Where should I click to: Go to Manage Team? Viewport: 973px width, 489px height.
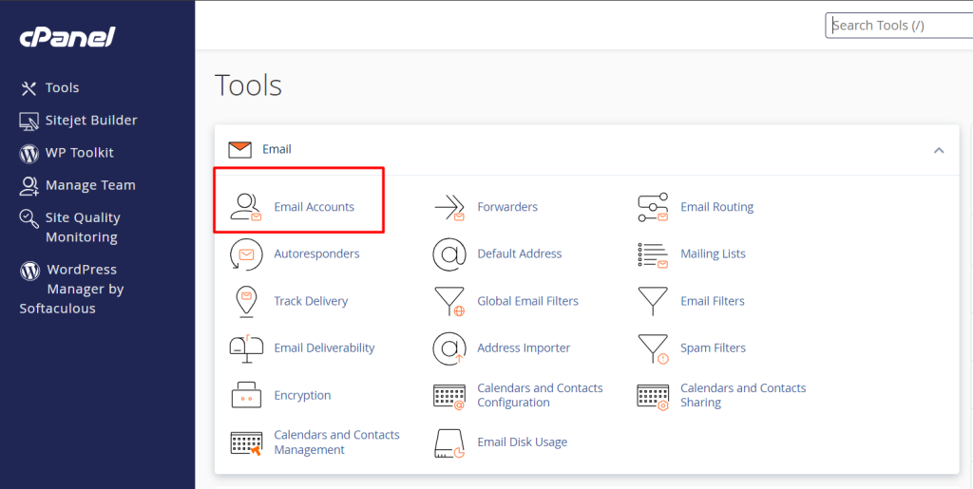point(89,185)
